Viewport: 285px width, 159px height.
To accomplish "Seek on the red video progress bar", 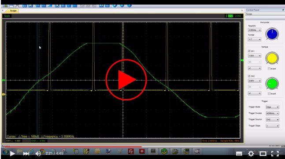I will [x=71, y=146].
